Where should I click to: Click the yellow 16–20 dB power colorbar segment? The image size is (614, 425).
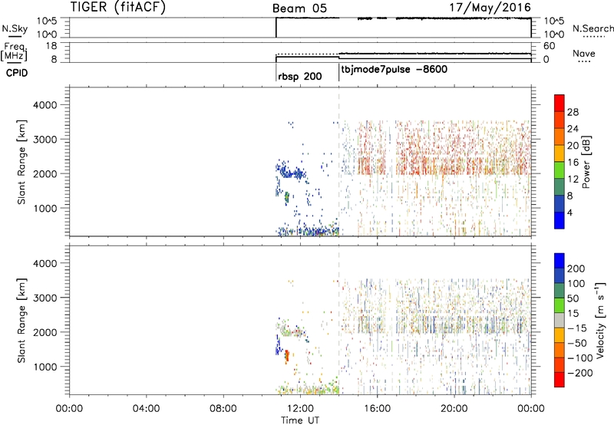click(x=560, y=153)
